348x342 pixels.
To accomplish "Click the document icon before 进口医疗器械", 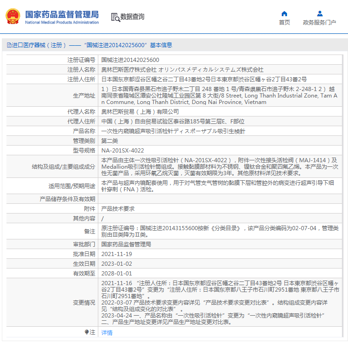I will pyautogui.click(x=9, y=45).
